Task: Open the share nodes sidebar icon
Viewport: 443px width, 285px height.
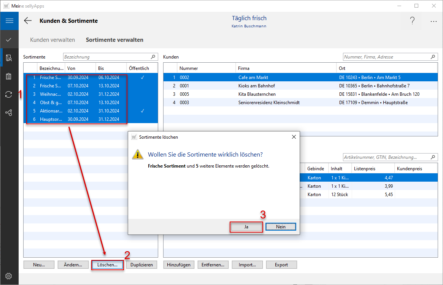Action: (9, 112)
